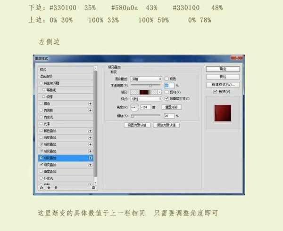Click the dark red gradient swatch
The image size is (283, 231).
coord(144,92)
